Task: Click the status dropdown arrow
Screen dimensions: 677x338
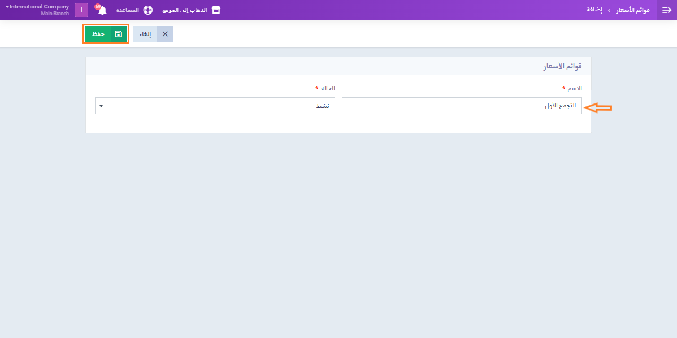Action: [x=101, y=106]
